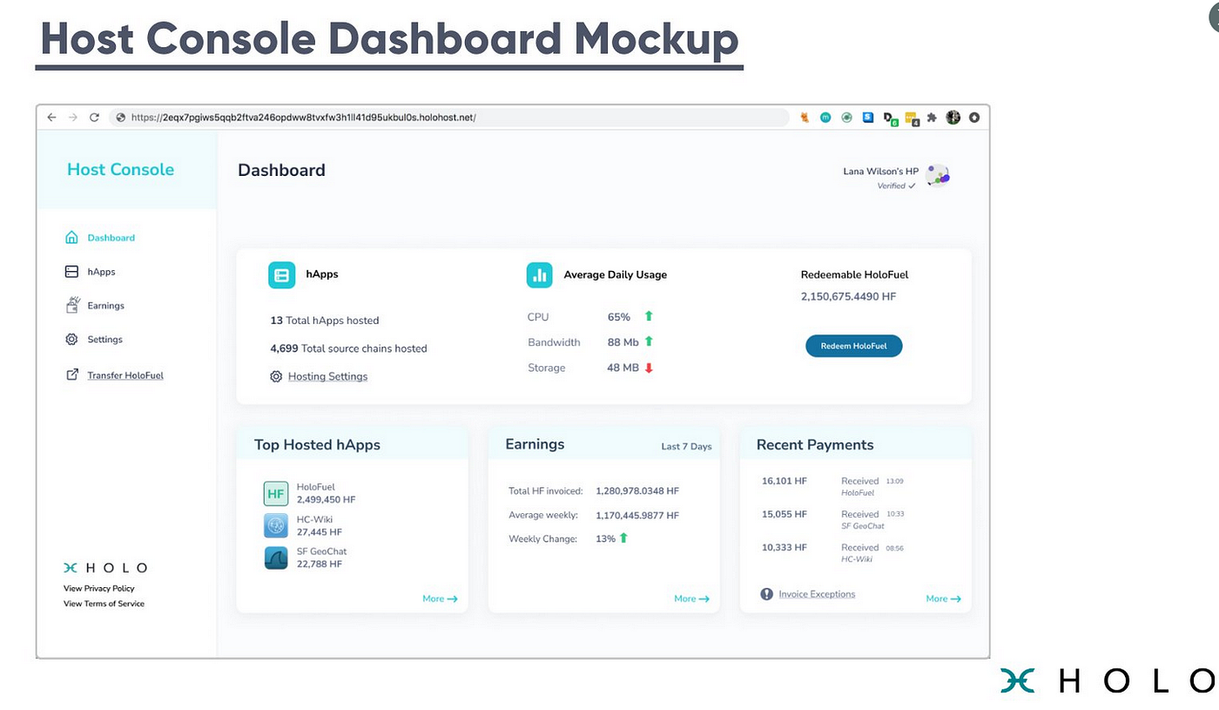Open the Last 7 Days earnings filter

tap(686, 446)
